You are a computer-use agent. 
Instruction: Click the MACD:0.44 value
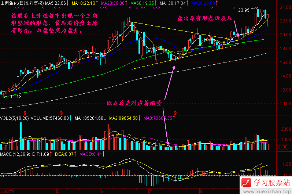(x=91, y=154)
